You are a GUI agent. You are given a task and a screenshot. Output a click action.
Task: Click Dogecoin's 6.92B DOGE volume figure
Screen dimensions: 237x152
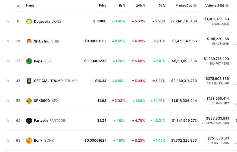click(x=220, y=24)
